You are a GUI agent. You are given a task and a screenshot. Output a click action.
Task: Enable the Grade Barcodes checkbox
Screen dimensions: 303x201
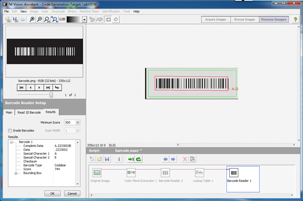[10, 131]
